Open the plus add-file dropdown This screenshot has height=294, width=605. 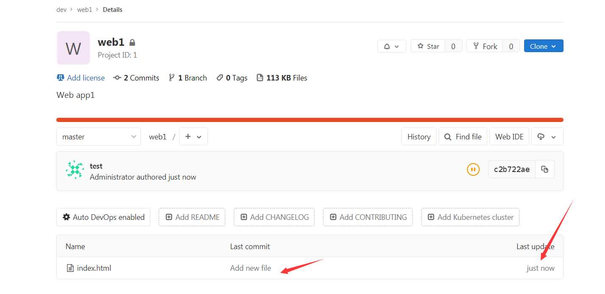(x=193, y=136)
